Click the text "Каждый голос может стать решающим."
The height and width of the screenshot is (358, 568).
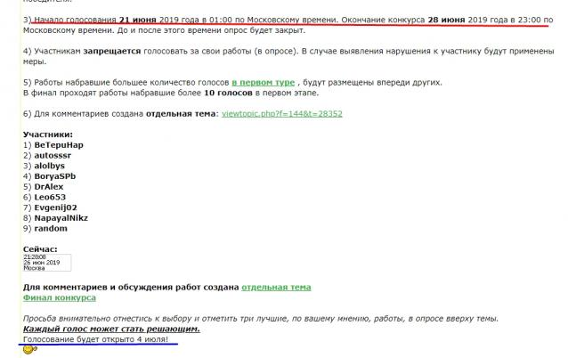[x=111, y=330]
